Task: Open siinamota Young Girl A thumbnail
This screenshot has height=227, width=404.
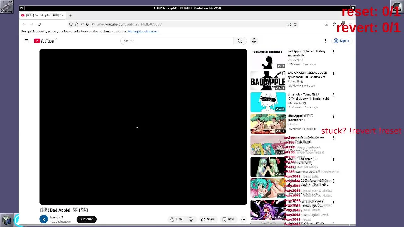Action: click(x=268, y=102)
